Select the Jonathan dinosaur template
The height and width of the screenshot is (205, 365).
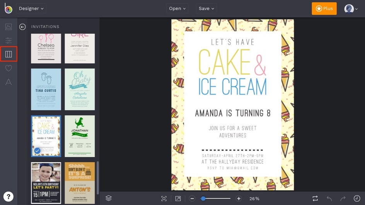tap(80, 136)
